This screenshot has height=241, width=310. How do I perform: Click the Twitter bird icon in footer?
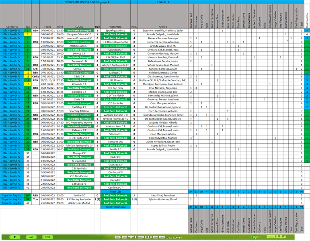[x=31, y=237]
